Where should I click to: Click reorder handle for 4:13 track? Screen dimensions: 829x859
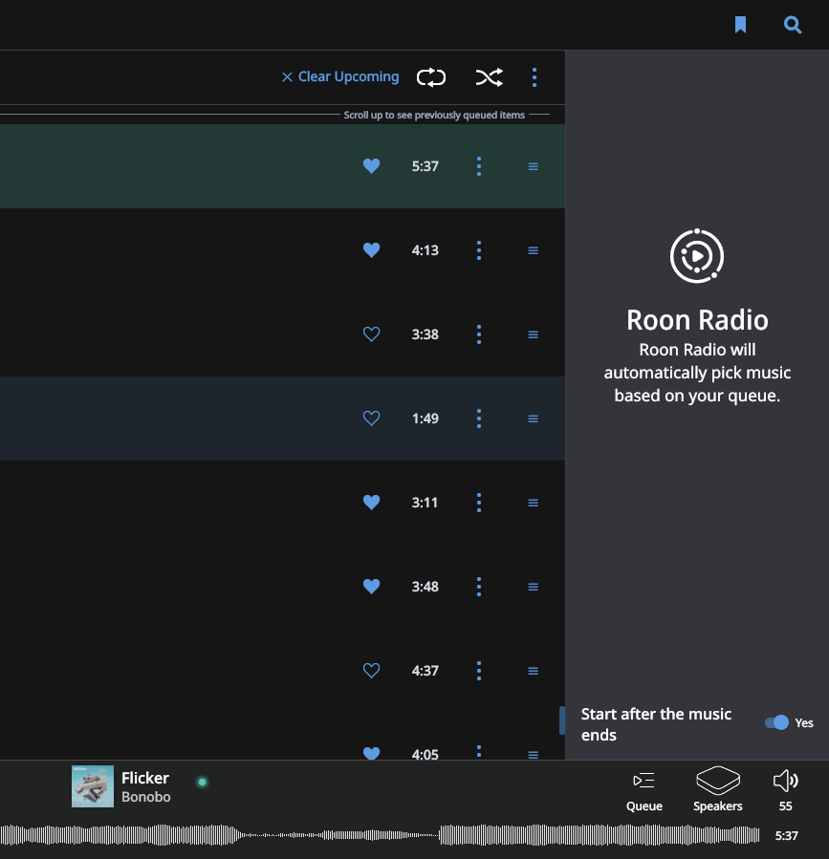pyautogui.click(x=533, y=250)
